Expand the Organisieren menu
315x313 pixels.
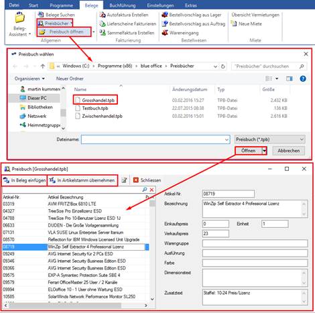pyautogui.click(x=29, y=78)
